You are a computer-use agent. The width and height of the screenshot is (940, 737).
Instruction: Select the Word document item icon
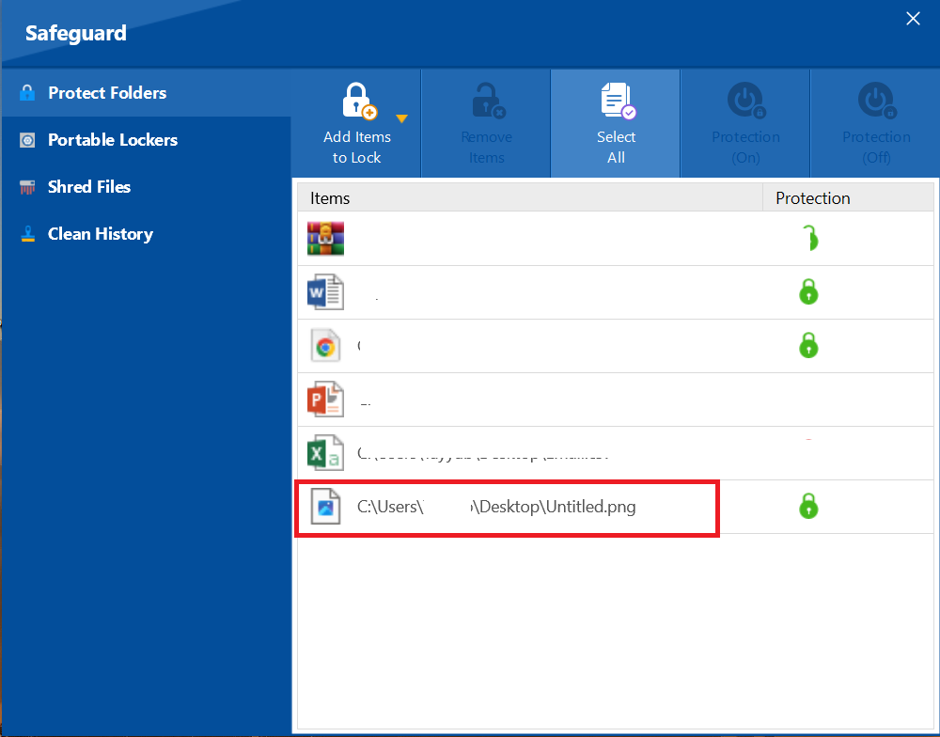click(326, 292)
